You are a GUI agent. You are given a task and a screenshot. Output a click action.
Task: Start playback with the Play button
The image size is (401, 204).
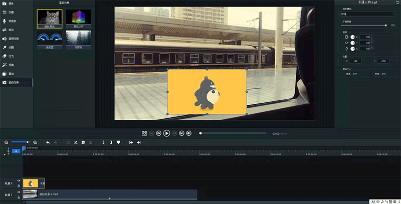(166, 133)
